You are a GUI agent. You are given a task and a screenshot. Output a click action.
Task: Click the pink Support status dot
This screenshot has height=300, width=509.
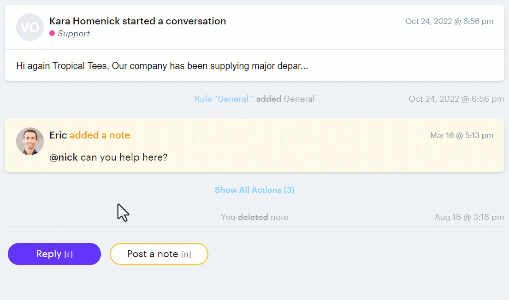pyautogui.click(x=52, y=34)
